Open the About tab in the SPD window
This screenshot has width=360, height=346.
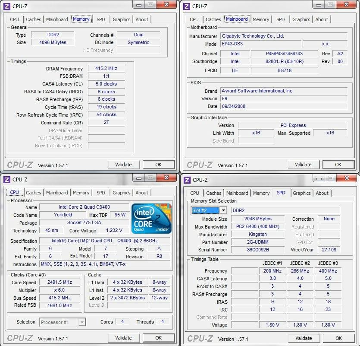pyautogui.click(x=322, y=193)
